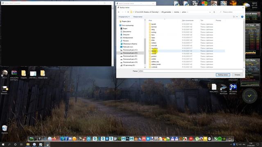
Task: Open notification center on taskbar
Action: (x=258, y=144)
